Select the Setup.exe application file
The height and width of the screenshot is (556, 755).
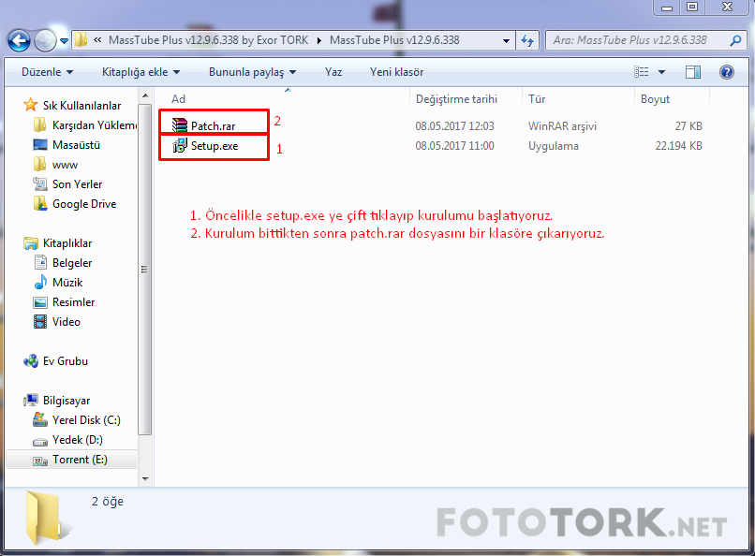[214, 146]
